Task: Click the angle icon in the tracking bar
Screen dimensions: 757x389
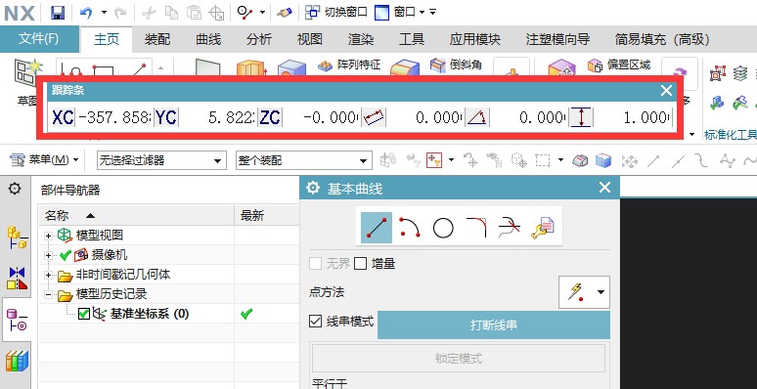Action: pos(477,117)
